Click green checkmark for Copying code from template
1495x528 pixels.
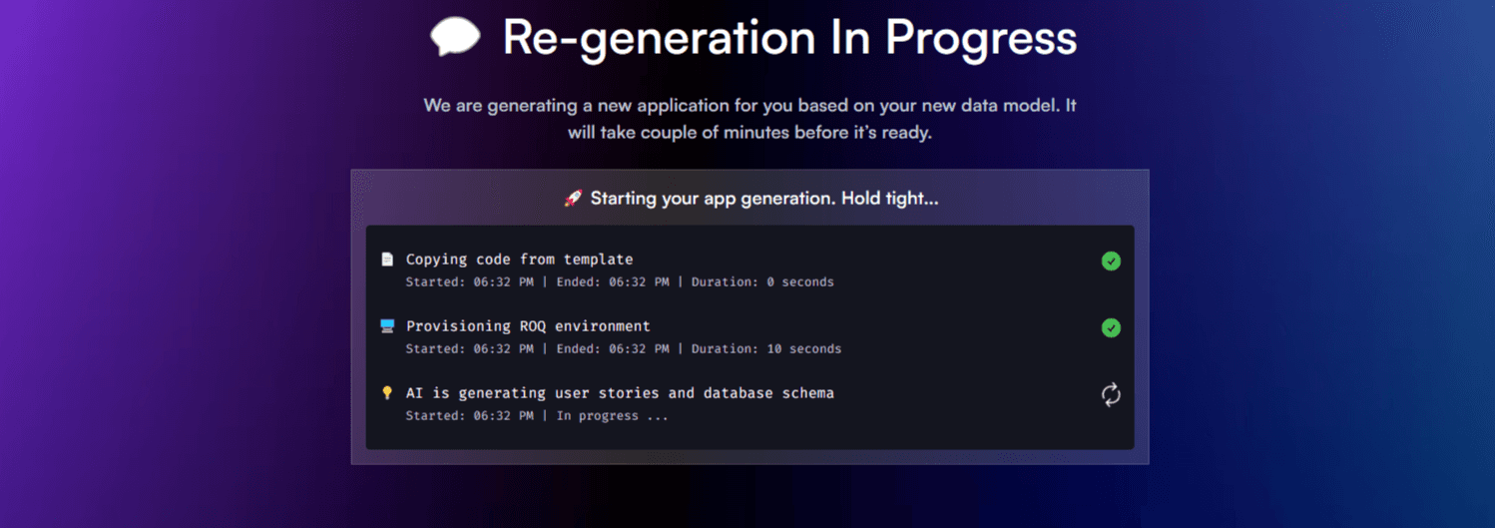pos(1111,262)
